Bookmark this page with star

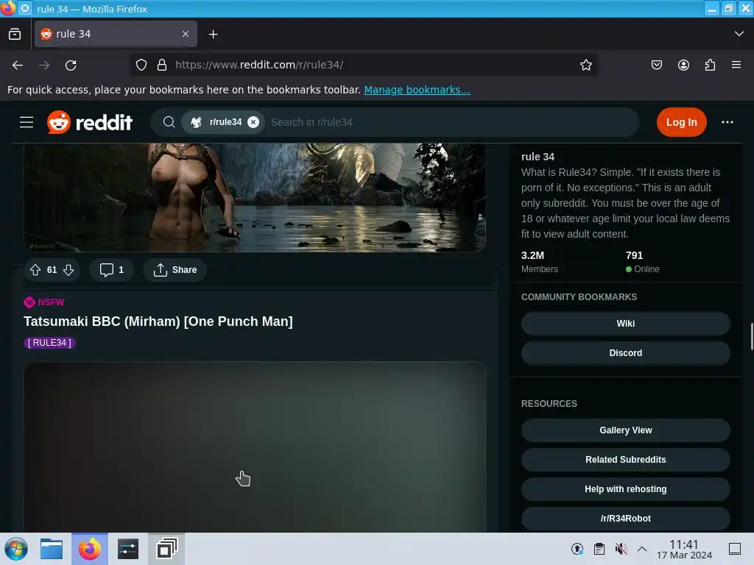(x=585, y=65)
